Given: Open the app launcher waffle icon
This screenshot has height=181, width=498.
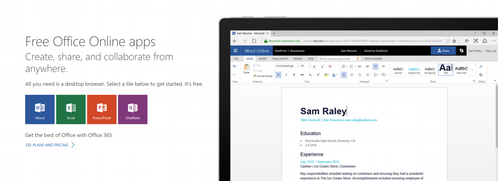Looking at the screenshot, I should click(235, 51).
